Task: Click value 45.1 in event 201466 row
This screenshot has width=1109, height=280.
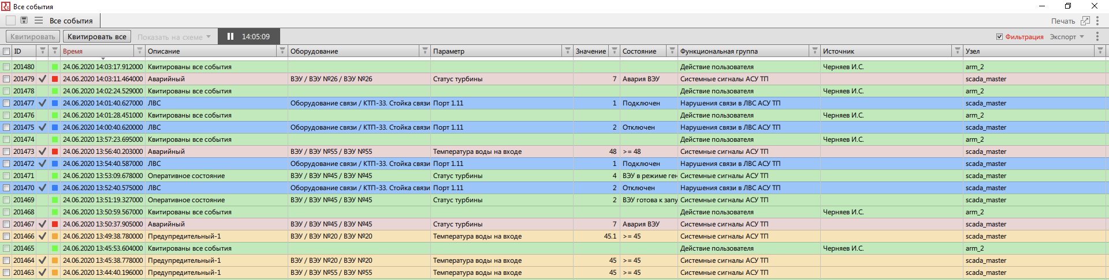Action: pos(610,236)
